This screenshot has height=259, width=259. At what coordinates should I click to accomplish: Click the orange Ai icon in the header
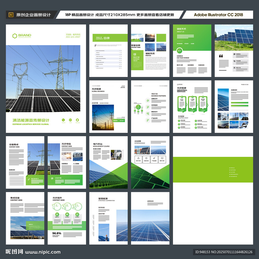11,15
